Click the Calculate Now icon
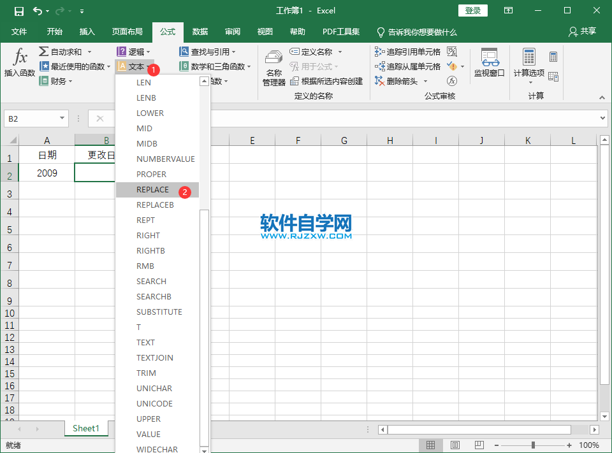Image resolution: width=612 pixels, height=453 pixels. pos(553,57)
